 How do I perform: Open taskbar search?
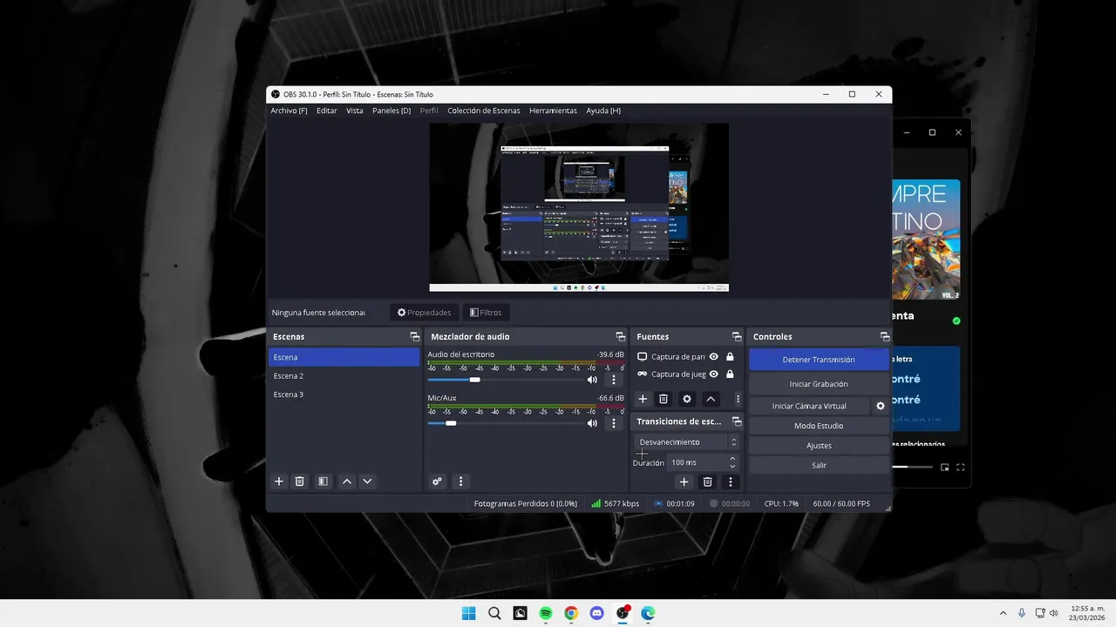(494, 613)
